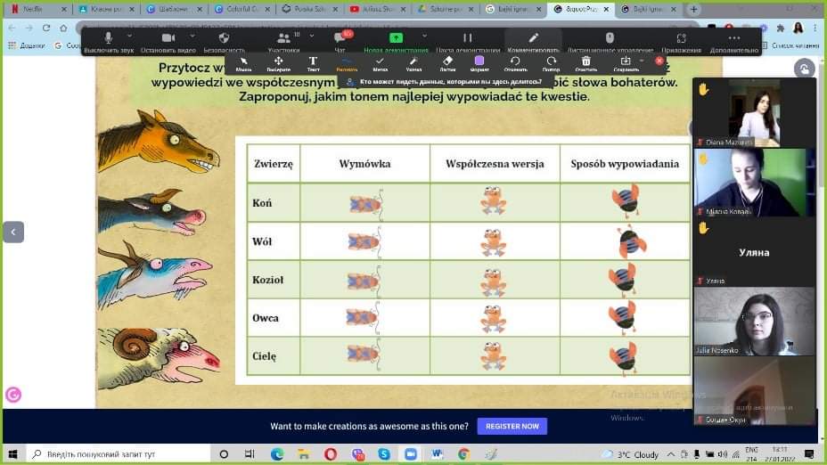
Task: Switch to the last Bajki Ignacy tab
Action: coord(648,9)
